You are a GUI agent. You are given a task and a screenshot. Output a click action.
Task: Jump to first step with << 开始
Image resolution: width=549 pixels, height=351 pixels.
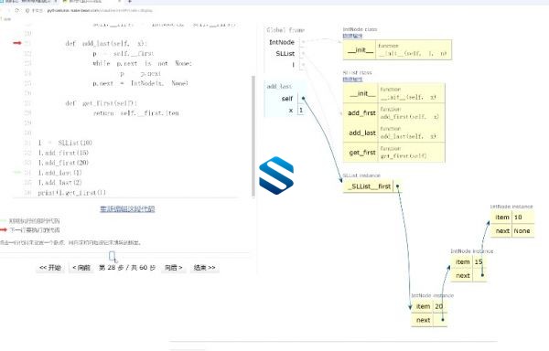click(x=50, y=268)
